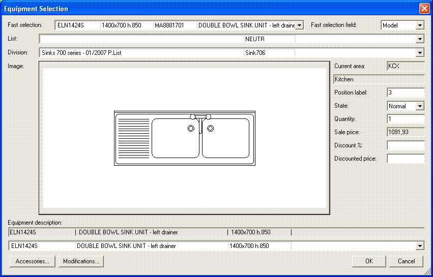Close the Equipment Selection dialog

[424, 9]
